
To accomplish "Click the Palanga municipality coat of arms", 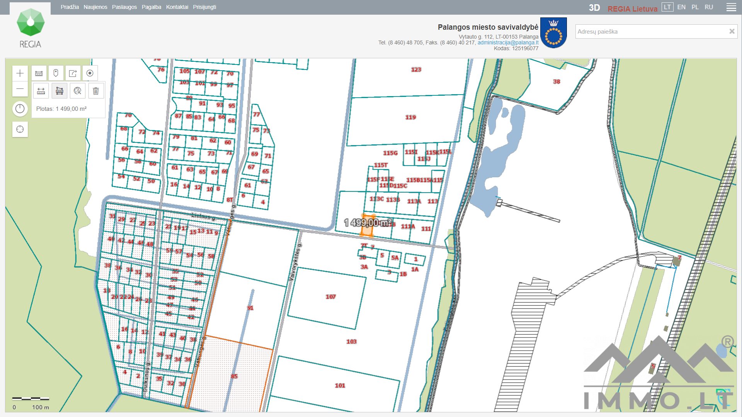I will coord(553,33).
